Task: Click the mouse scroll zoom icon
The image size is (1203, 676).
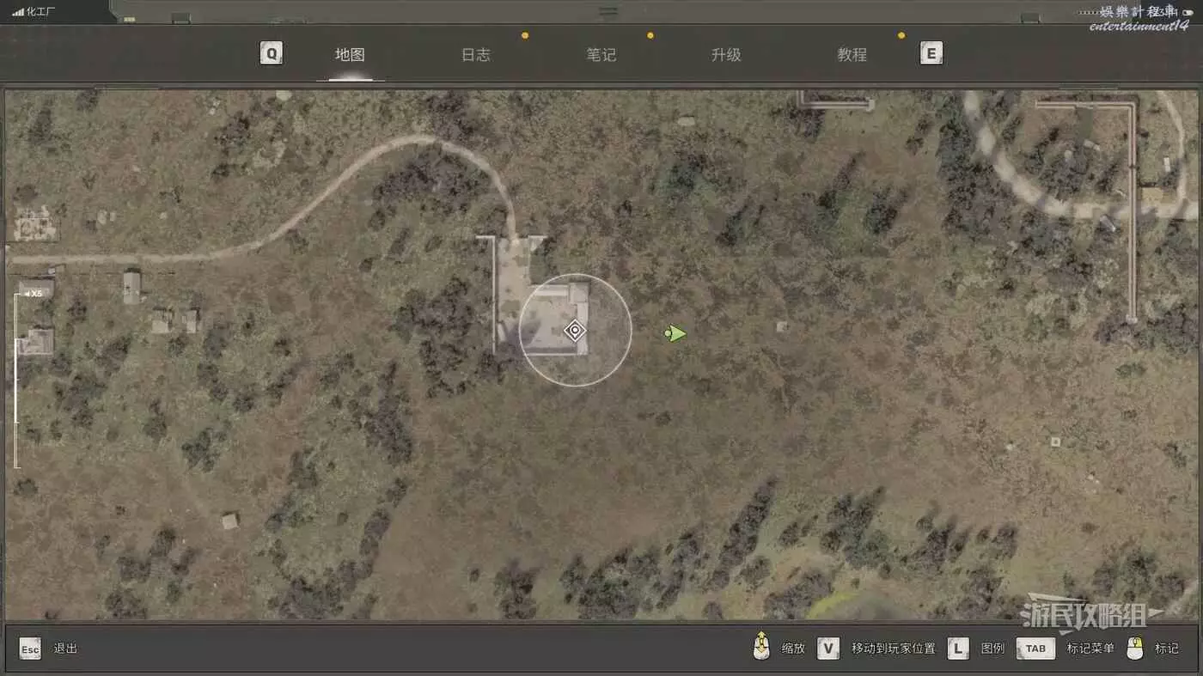Action: point(760,648)
